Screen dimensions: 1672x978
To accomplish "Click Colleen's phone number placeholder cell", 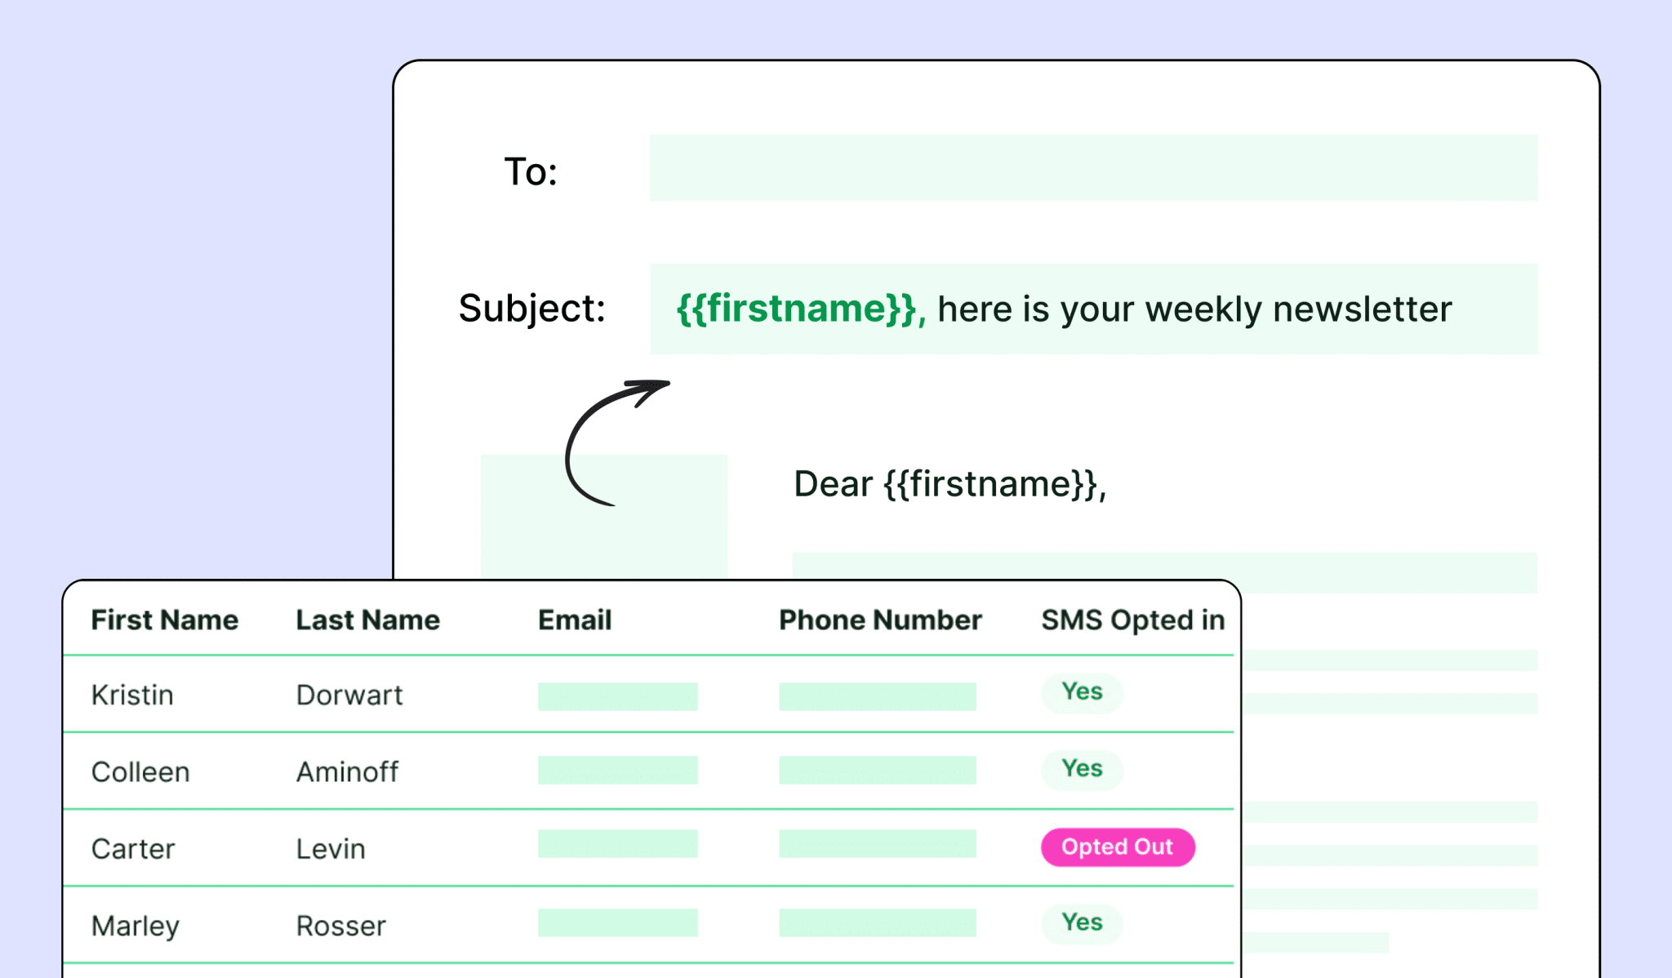I will click(x=878, y=770).
